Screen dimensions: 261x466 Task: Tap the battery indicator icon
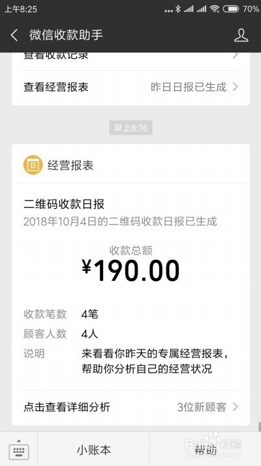tap(231, 9)
